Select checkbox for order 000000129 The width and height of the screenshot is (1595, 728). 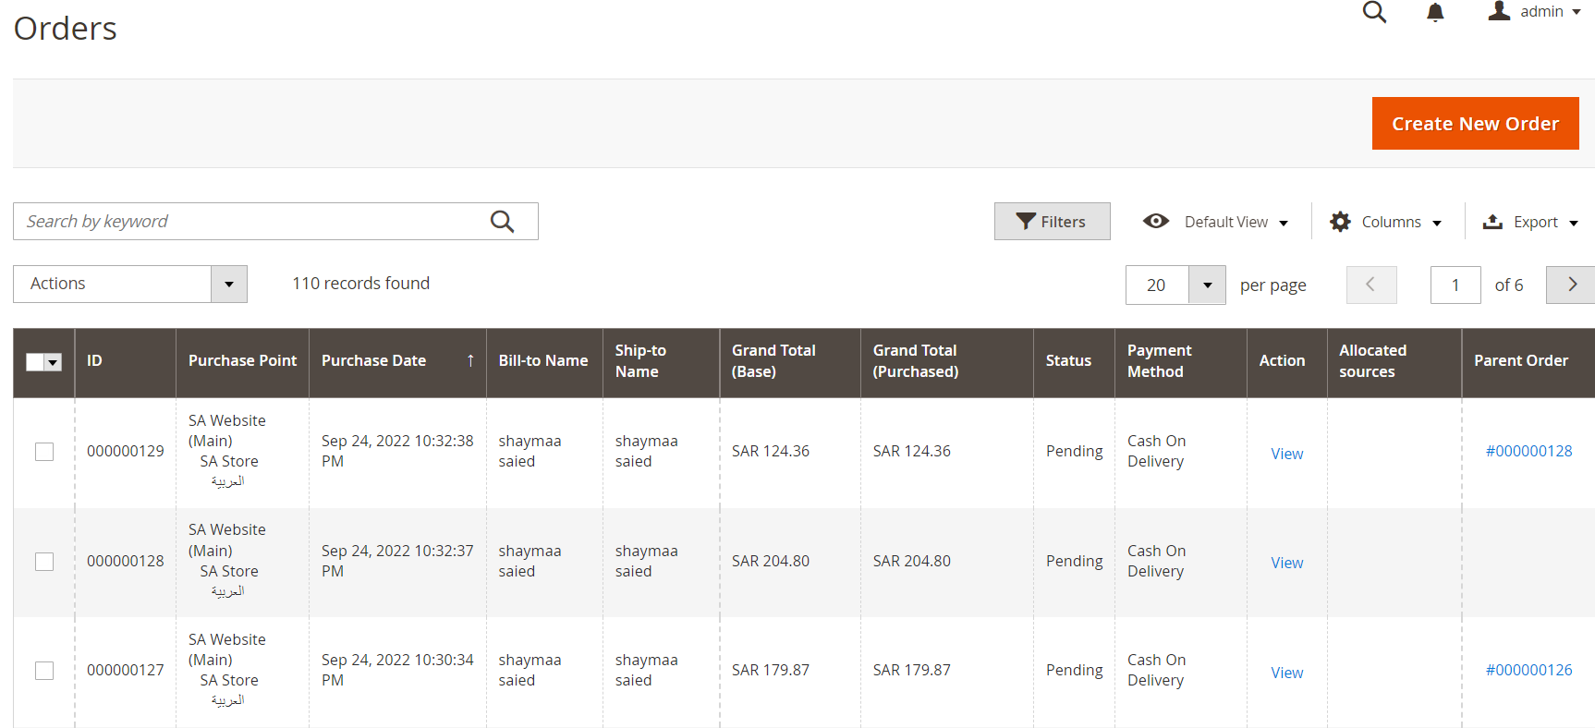coord(44,452)
